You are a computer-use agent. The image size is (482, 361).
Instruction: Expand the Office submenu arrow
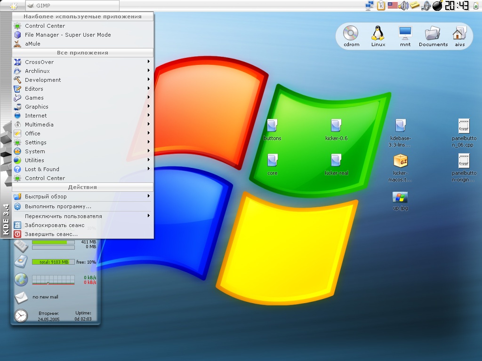tap(148, 133)
